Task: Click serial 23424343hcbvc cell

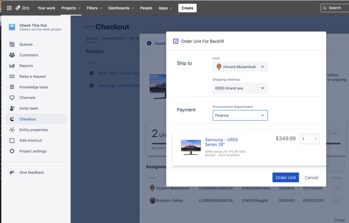Action: tap(256, 188)
